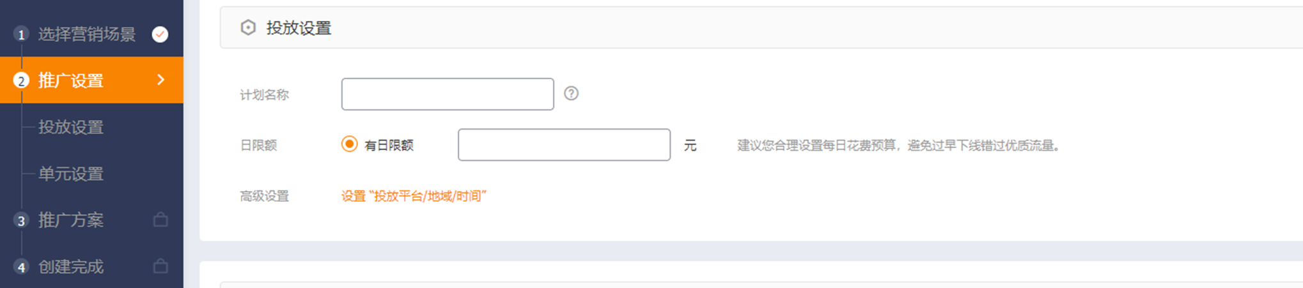Click the 有日限额 label text

pos(389,146)
